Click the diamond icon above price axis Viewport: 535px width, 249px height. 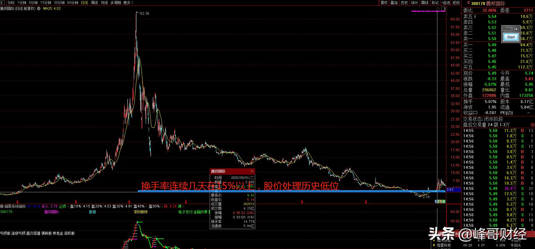438,9
